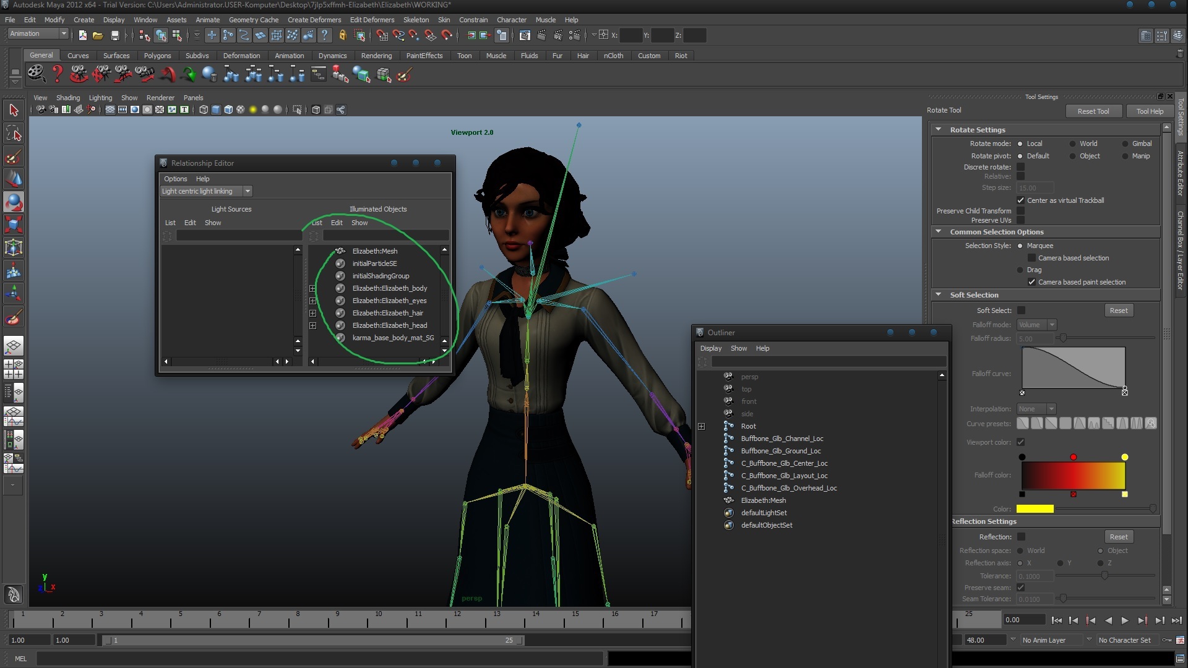Click the yellow soft selection Color swatch

1035,509
